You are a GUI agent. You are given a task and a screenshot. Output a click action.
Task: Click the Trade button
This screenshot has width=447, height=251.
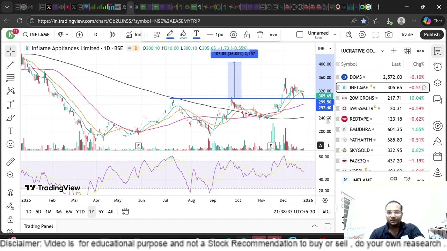tap(407, 35)
